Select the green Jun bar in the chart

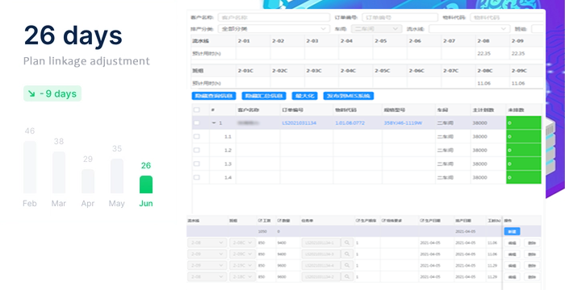coord(146,184)
